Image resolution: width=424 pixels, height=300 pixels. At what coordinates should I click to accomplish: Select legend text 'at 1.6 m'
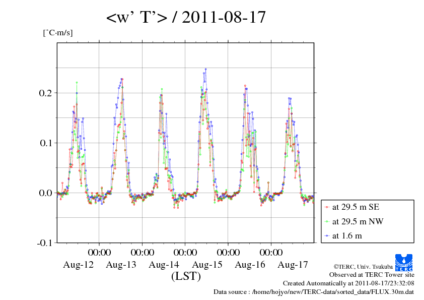coord(347,236)
